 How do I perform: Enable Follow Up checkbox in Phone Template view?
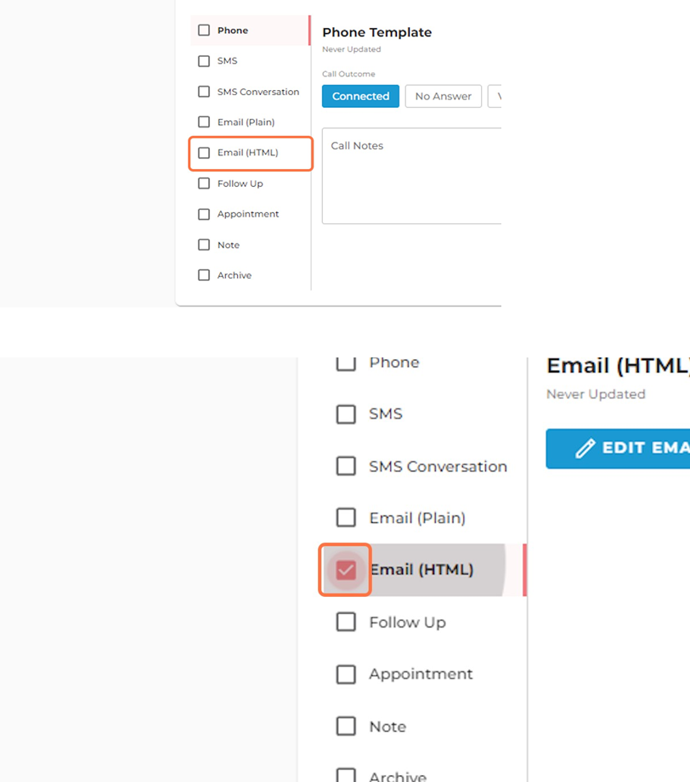(204, 183)
